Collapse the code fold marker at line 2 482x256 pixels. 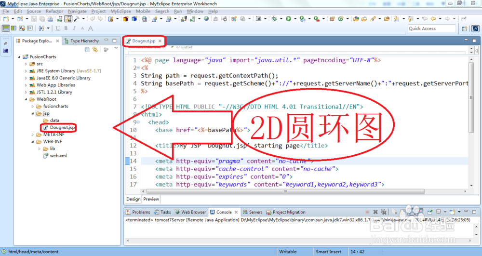tap(138, 68)
